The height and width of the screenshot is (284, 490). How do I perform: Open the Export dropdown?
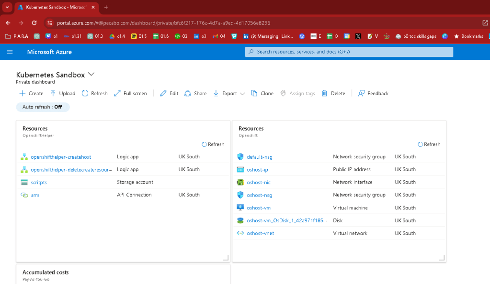click(x=229, y=93)
